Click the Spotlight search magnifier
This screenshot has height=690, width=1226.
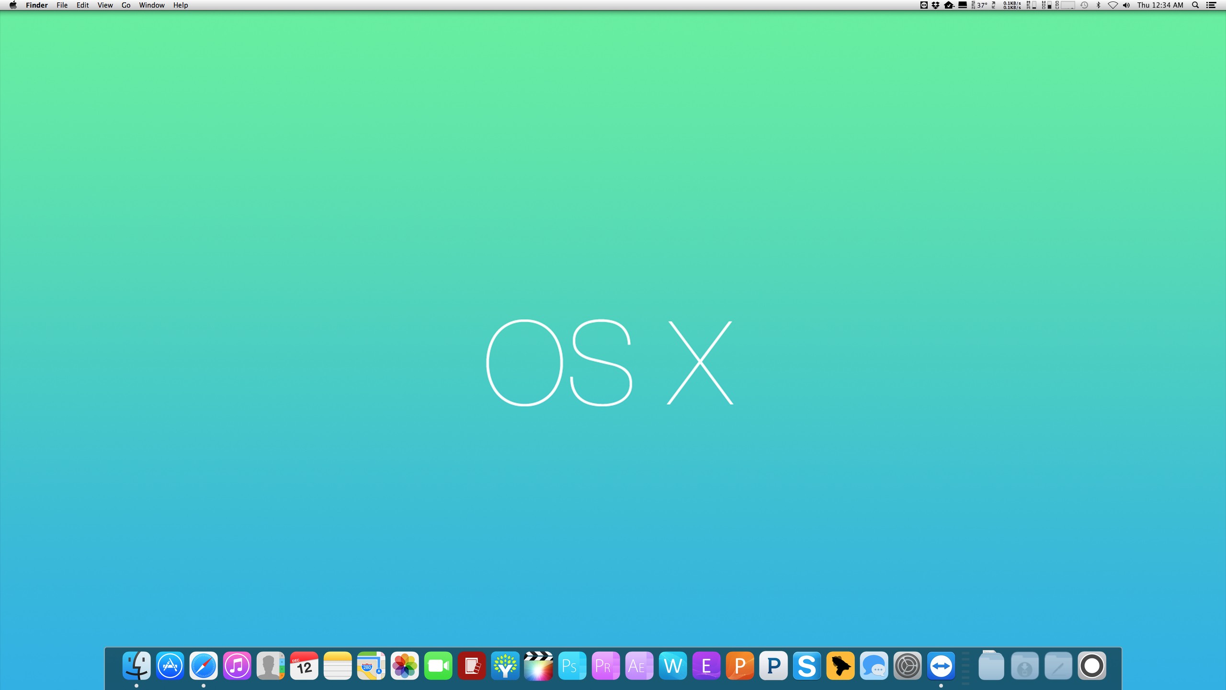click(x=1195, y=5)
